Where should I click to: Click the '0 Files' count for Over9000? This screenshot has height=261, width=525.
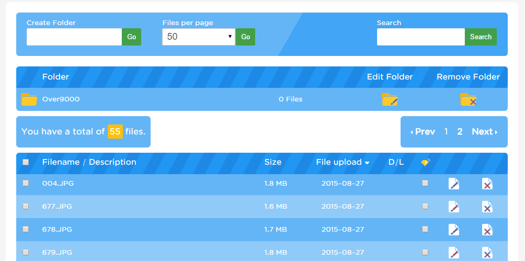[x=291, y=99]
